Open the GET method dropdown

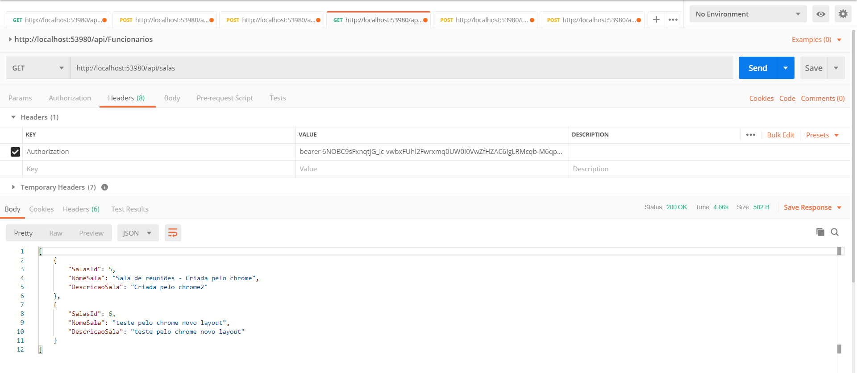[38, 68]
